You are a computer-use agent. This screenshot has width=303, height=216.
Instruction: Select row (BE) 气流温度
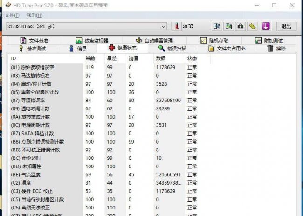104,174
